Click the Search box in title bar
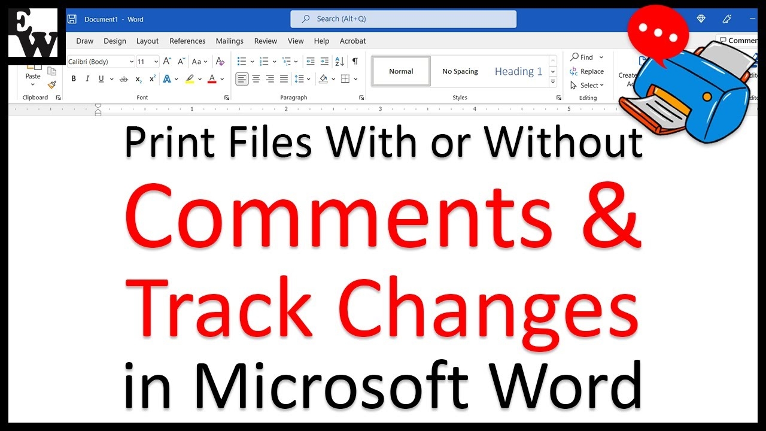This screenshot has width=766, height=431. tap(403, 19)
